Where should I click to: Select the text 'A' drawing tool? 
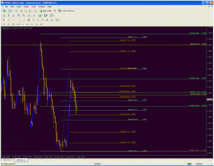pyautogui.click(x=38, y=20)
